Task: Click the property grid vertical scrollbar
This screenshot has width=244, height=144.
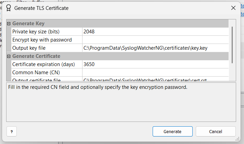Action: (x=232, y=44)
